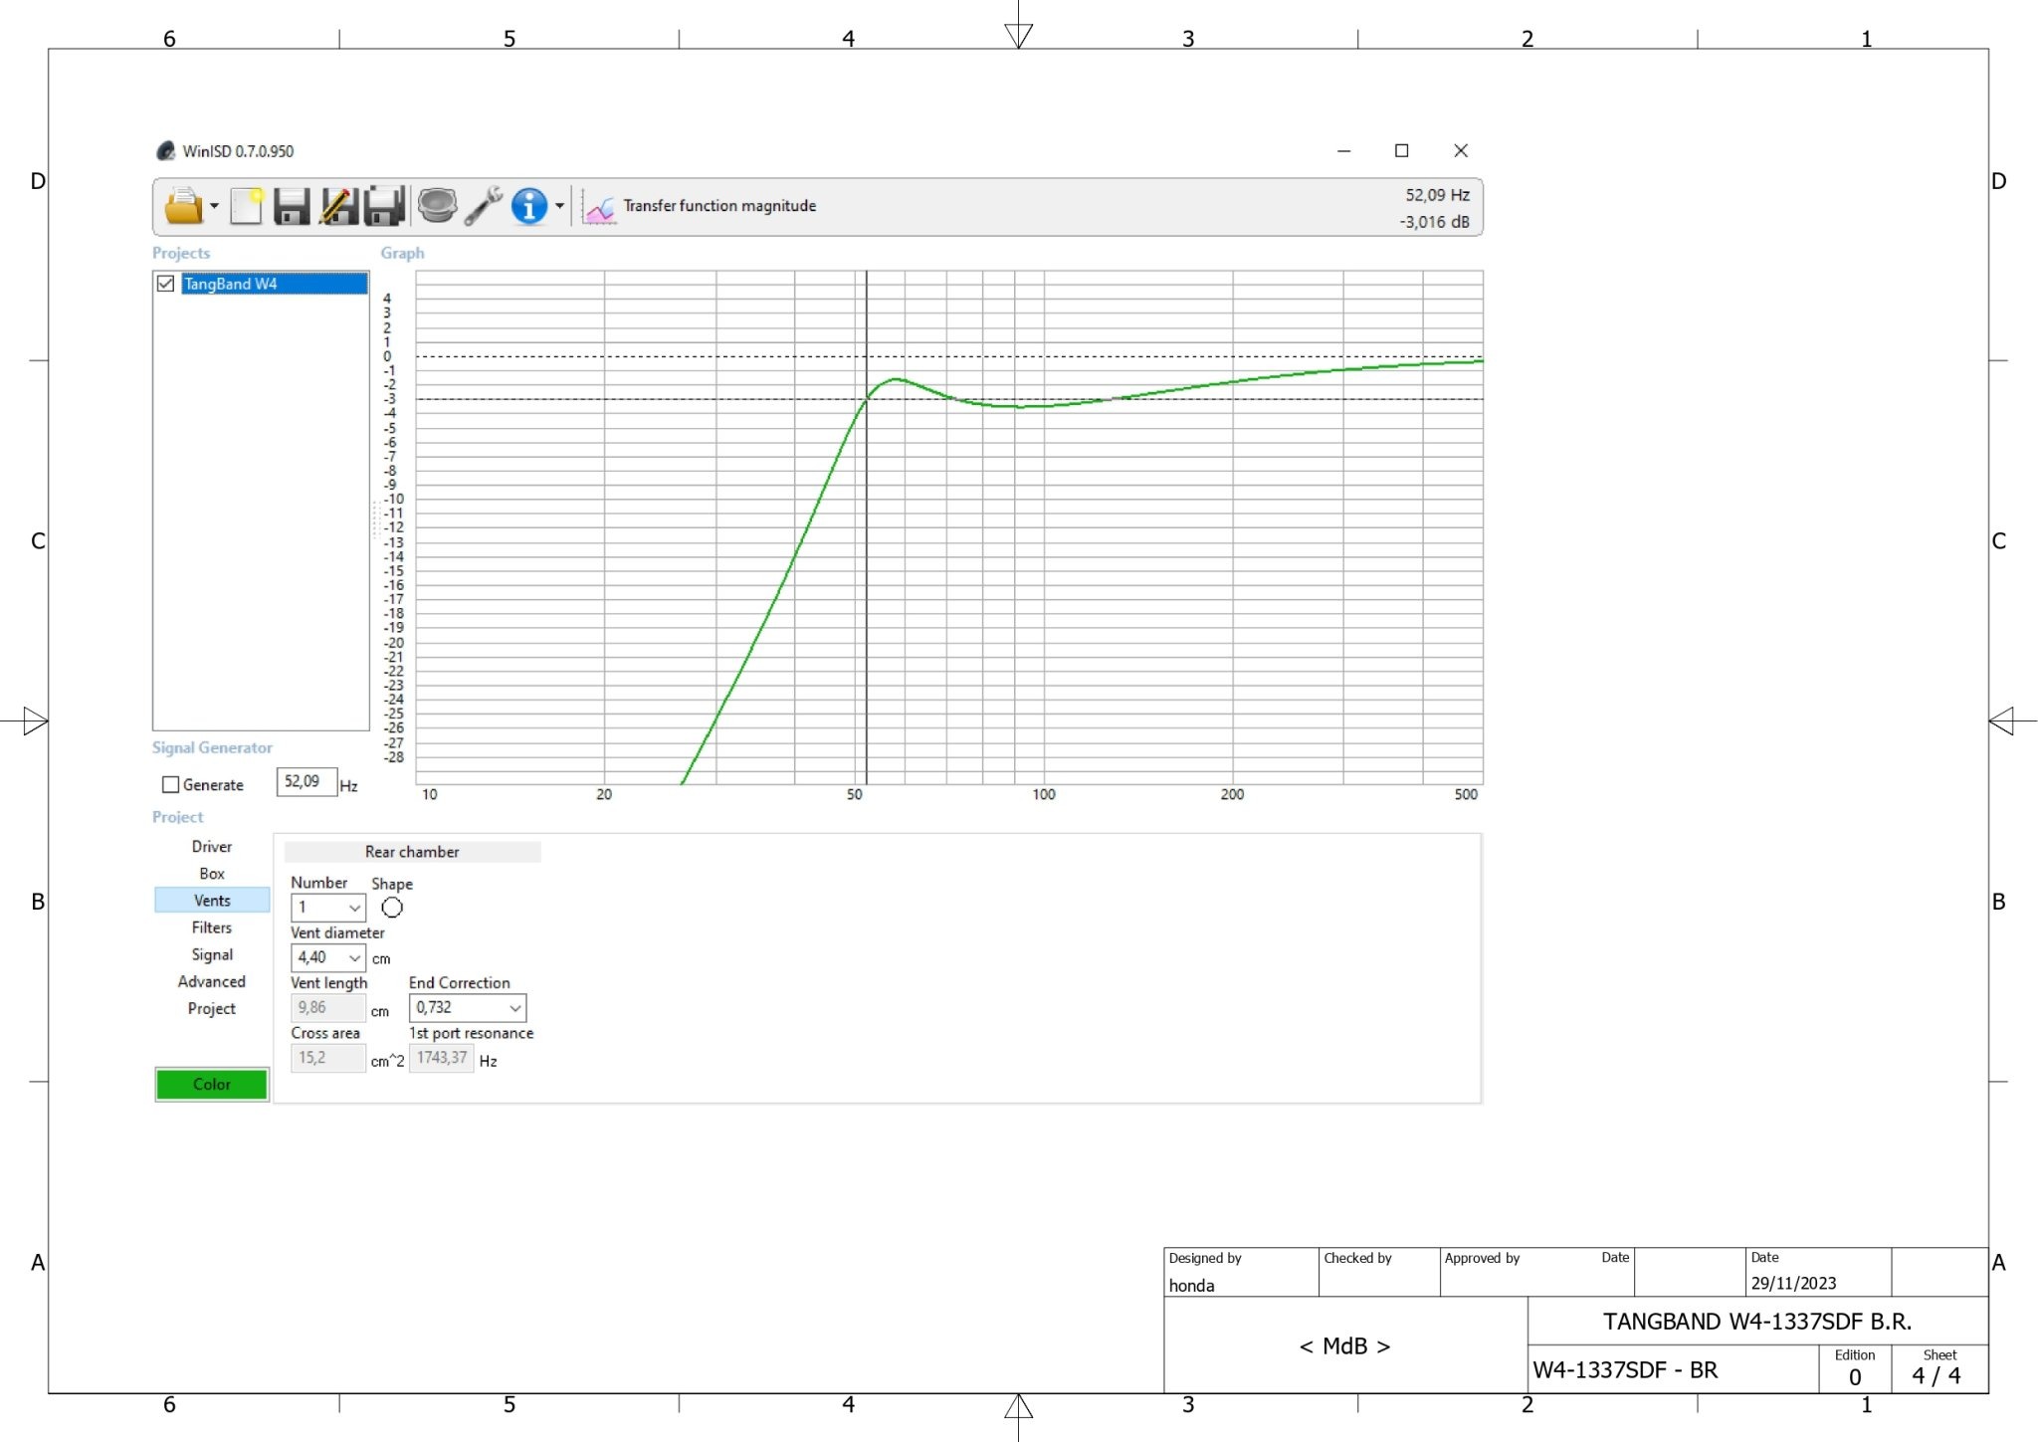Open the driver editor speaker icon
The height and width of the screenshot is (1442, 2038).
tap(437, 206)
